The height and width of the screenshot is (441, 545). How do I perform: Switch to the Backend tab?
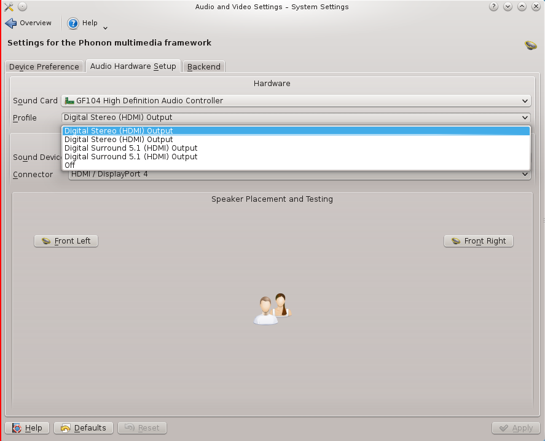click(203, 66)
